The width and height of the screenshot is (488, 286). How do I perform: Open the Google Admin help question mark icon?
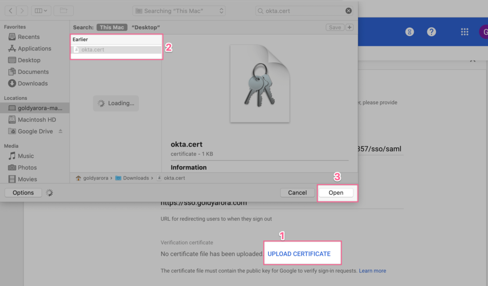tap(431, 32)
